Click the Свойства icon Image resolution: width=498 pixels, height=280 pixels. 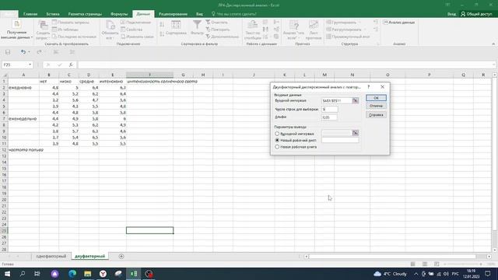123,30
